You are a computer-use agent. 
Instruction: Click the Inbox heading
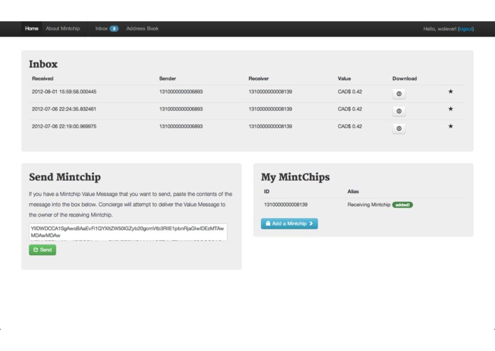43,64
